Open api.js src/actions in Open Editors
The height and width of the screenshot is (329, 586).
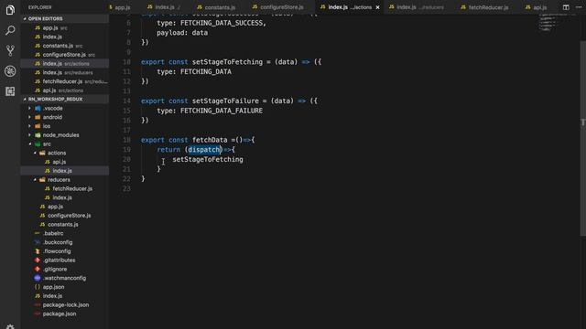[65, 90]
